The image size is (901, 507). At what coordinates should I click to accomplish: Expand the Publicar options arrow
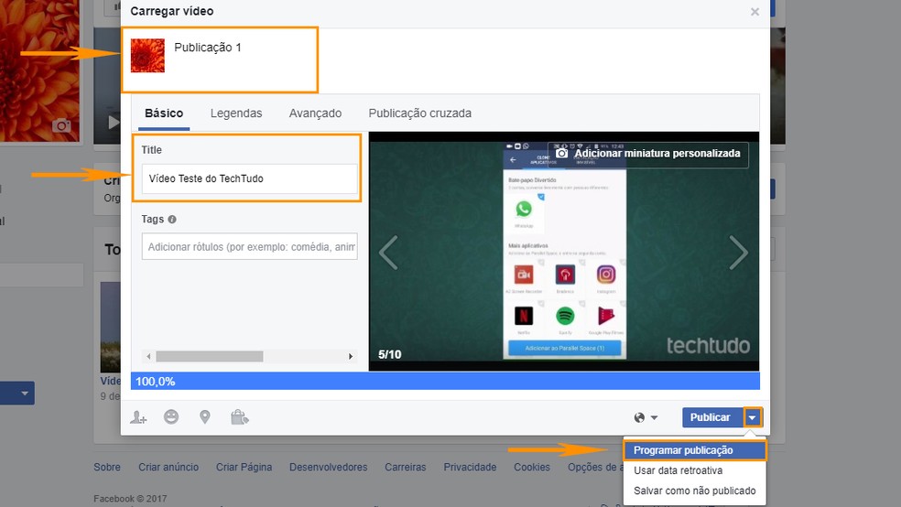click(x=752, y=417)
